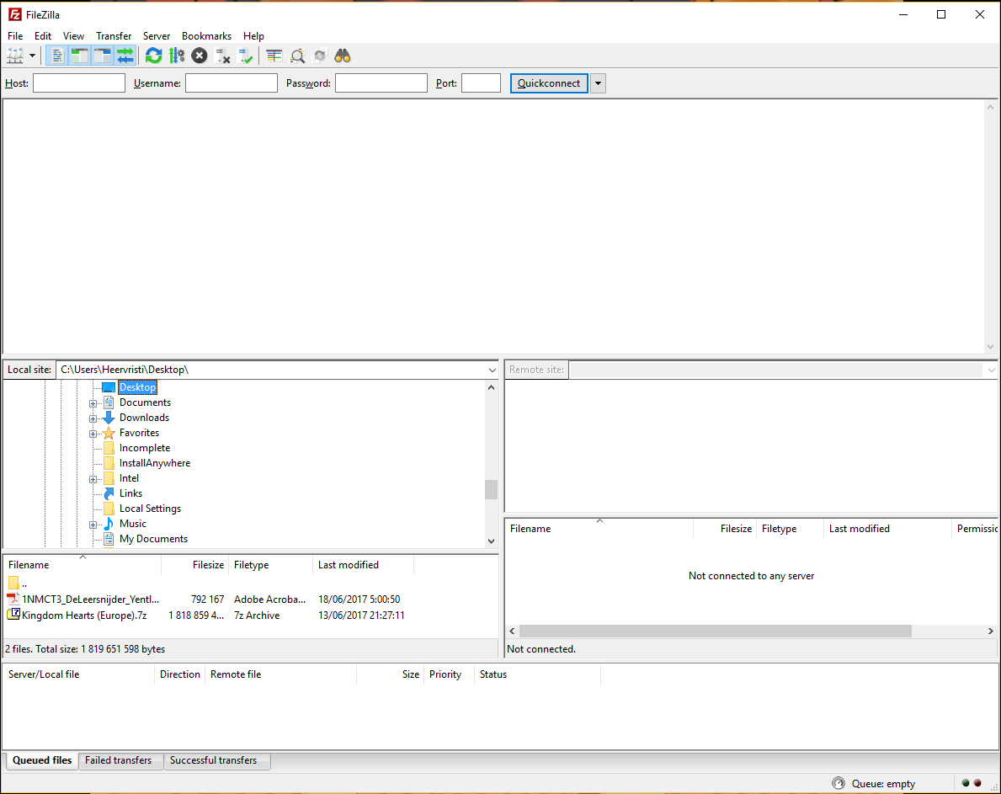Open the Site Manager dropdown arrow
The width and height of the screenshot is (1001, 794).
tap(32, 56)
